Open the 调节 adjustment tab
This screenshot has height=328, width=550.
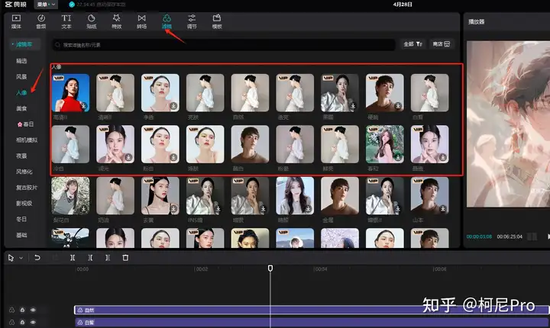tap(192, 21)
